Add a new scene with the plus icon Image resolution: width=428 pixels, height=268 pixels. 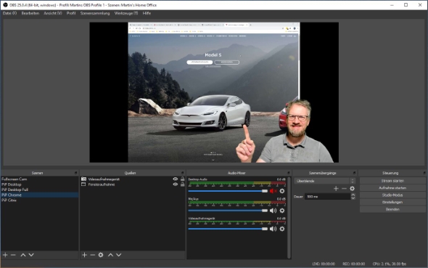coord(5,255)
